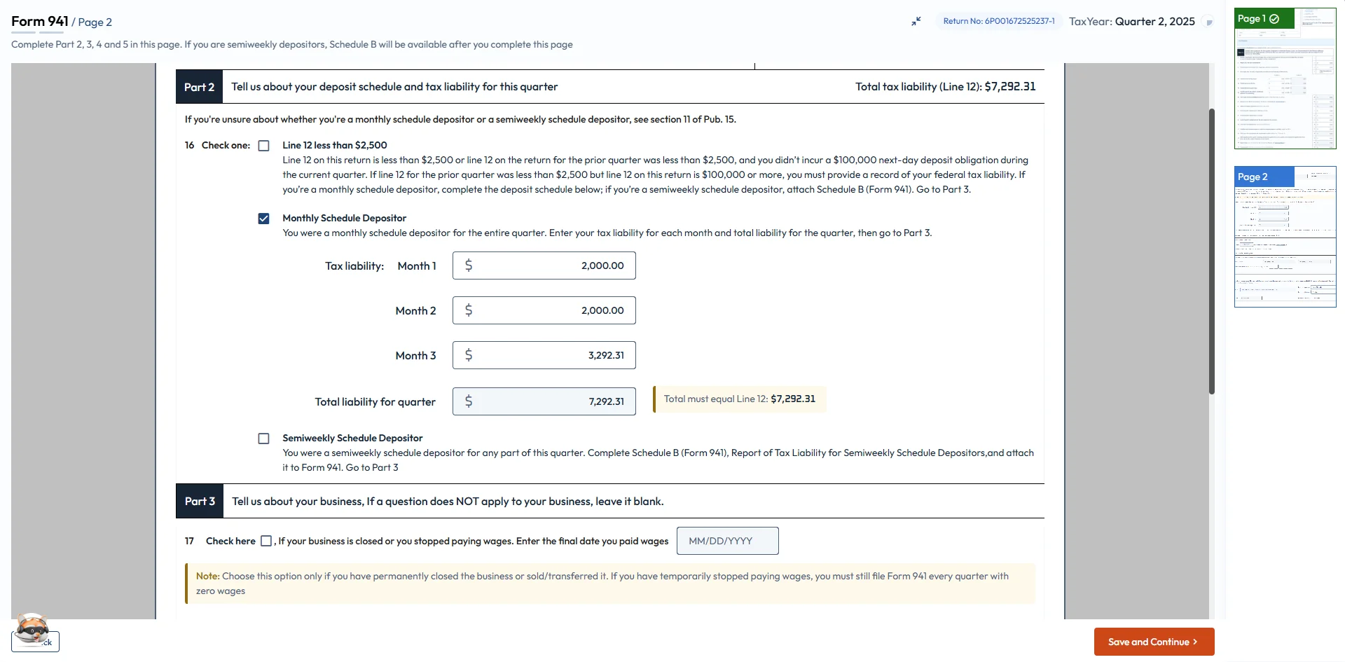Click the small note icon after Quarter 2, 2025
The width and height of the screenshot is (1345, 662).
tap(1208, 22)
